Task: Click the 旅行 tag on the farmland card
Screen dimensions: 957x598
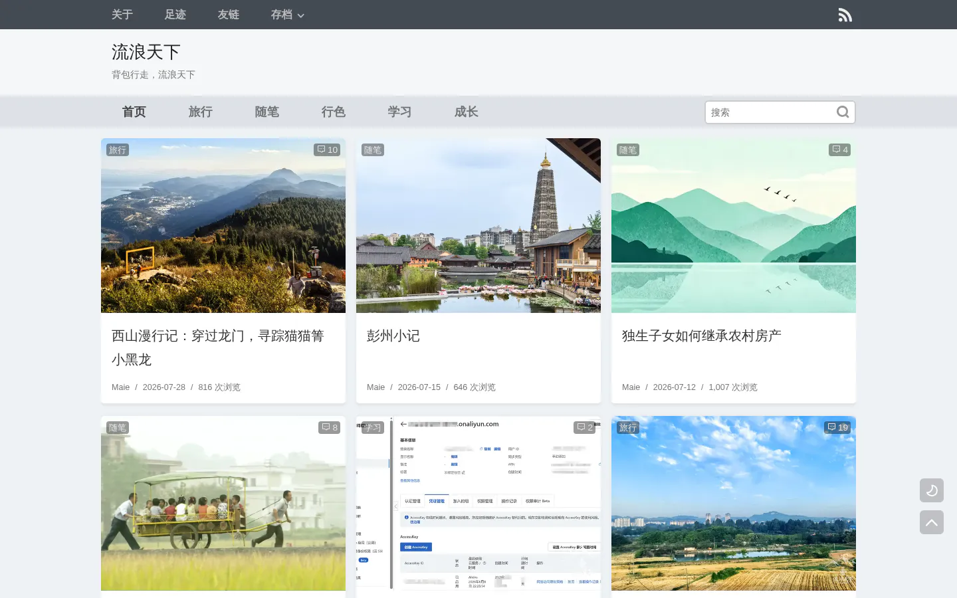Action: click(628, 427)
